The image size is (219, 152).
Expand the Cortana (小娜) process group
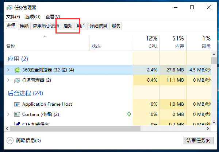[x=8, y=114]
